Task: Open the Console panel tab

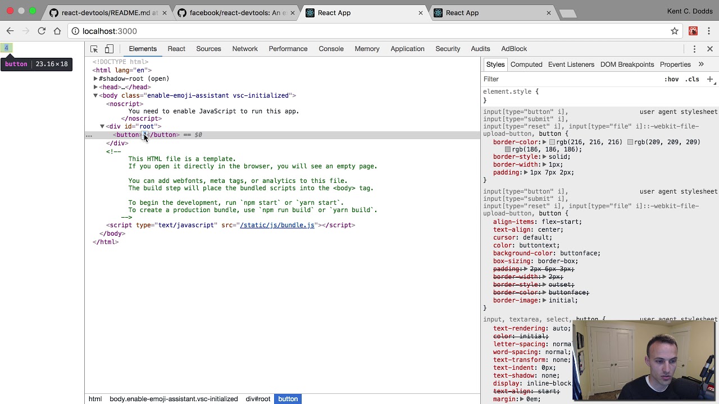Action: click(331, 49)
